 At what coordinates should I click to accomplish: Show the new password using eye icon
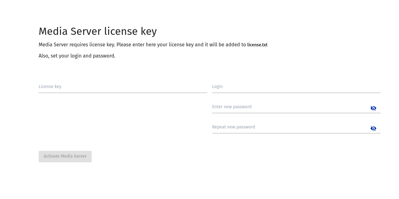click(x=373, y=108)
